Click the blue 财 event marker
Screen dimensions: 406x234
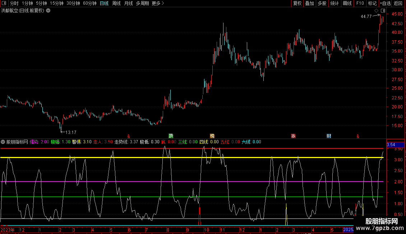tap(329, 136)
